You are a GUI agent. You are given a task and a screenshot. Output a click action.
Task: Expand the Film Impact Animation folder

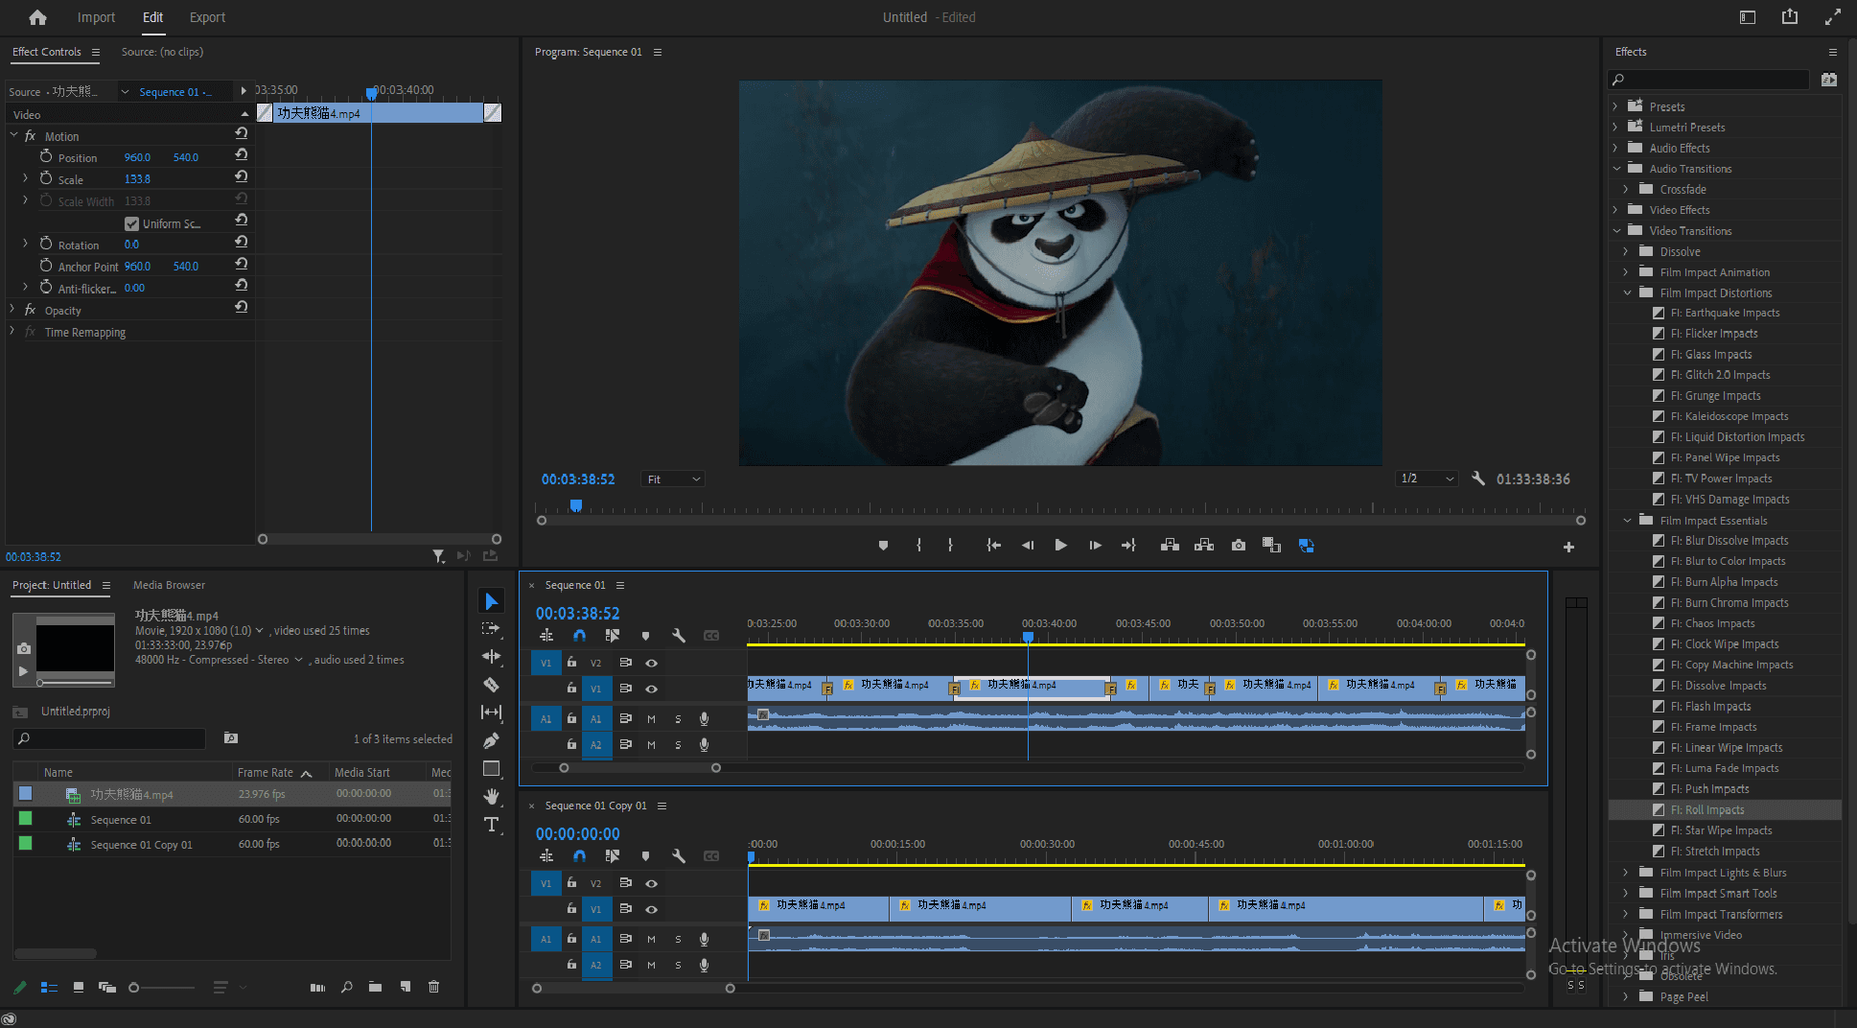1626,272
